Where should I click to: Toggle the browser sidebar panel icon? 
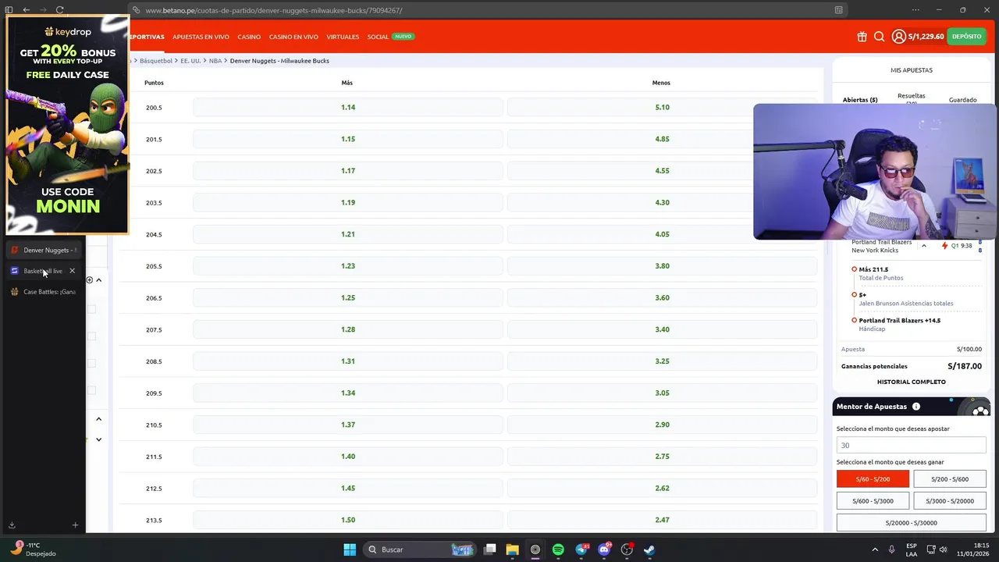(9, 10)
